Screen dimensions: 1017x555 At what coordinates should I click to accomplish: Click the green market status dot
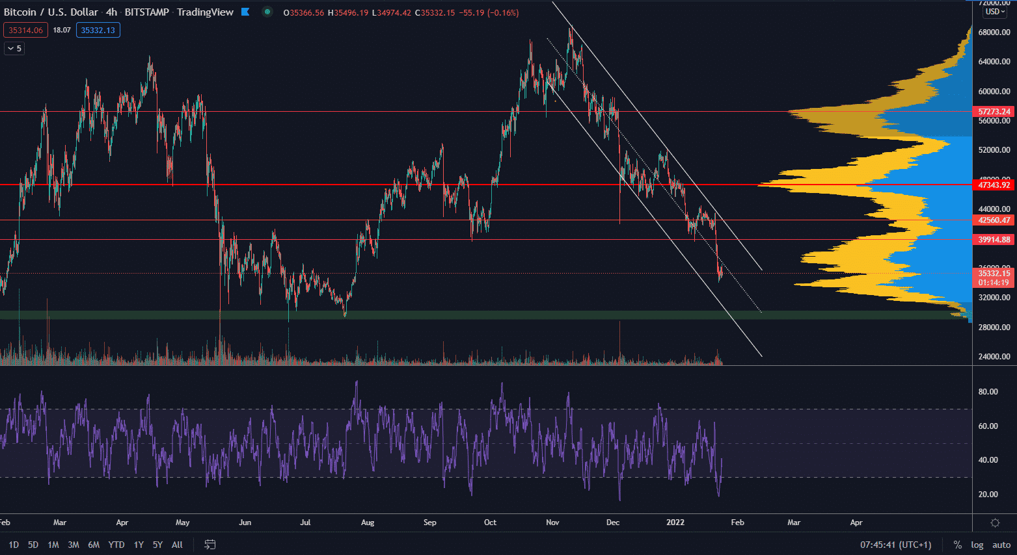[x=267, y=12]
